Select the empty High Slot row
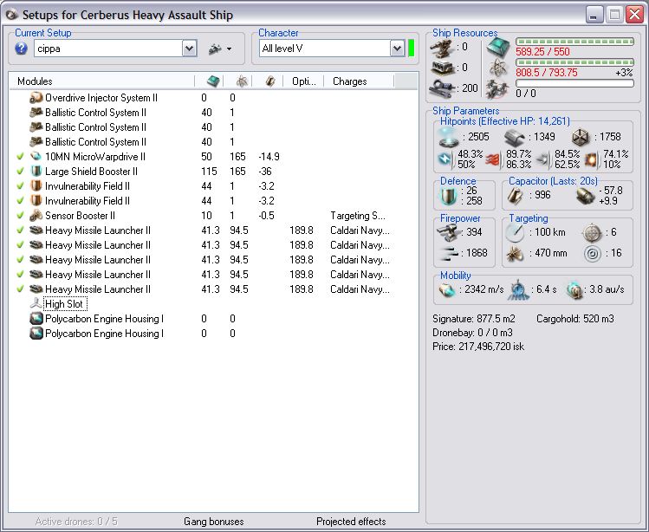Viewport: 649px width, 532px height. coord(65,304)
